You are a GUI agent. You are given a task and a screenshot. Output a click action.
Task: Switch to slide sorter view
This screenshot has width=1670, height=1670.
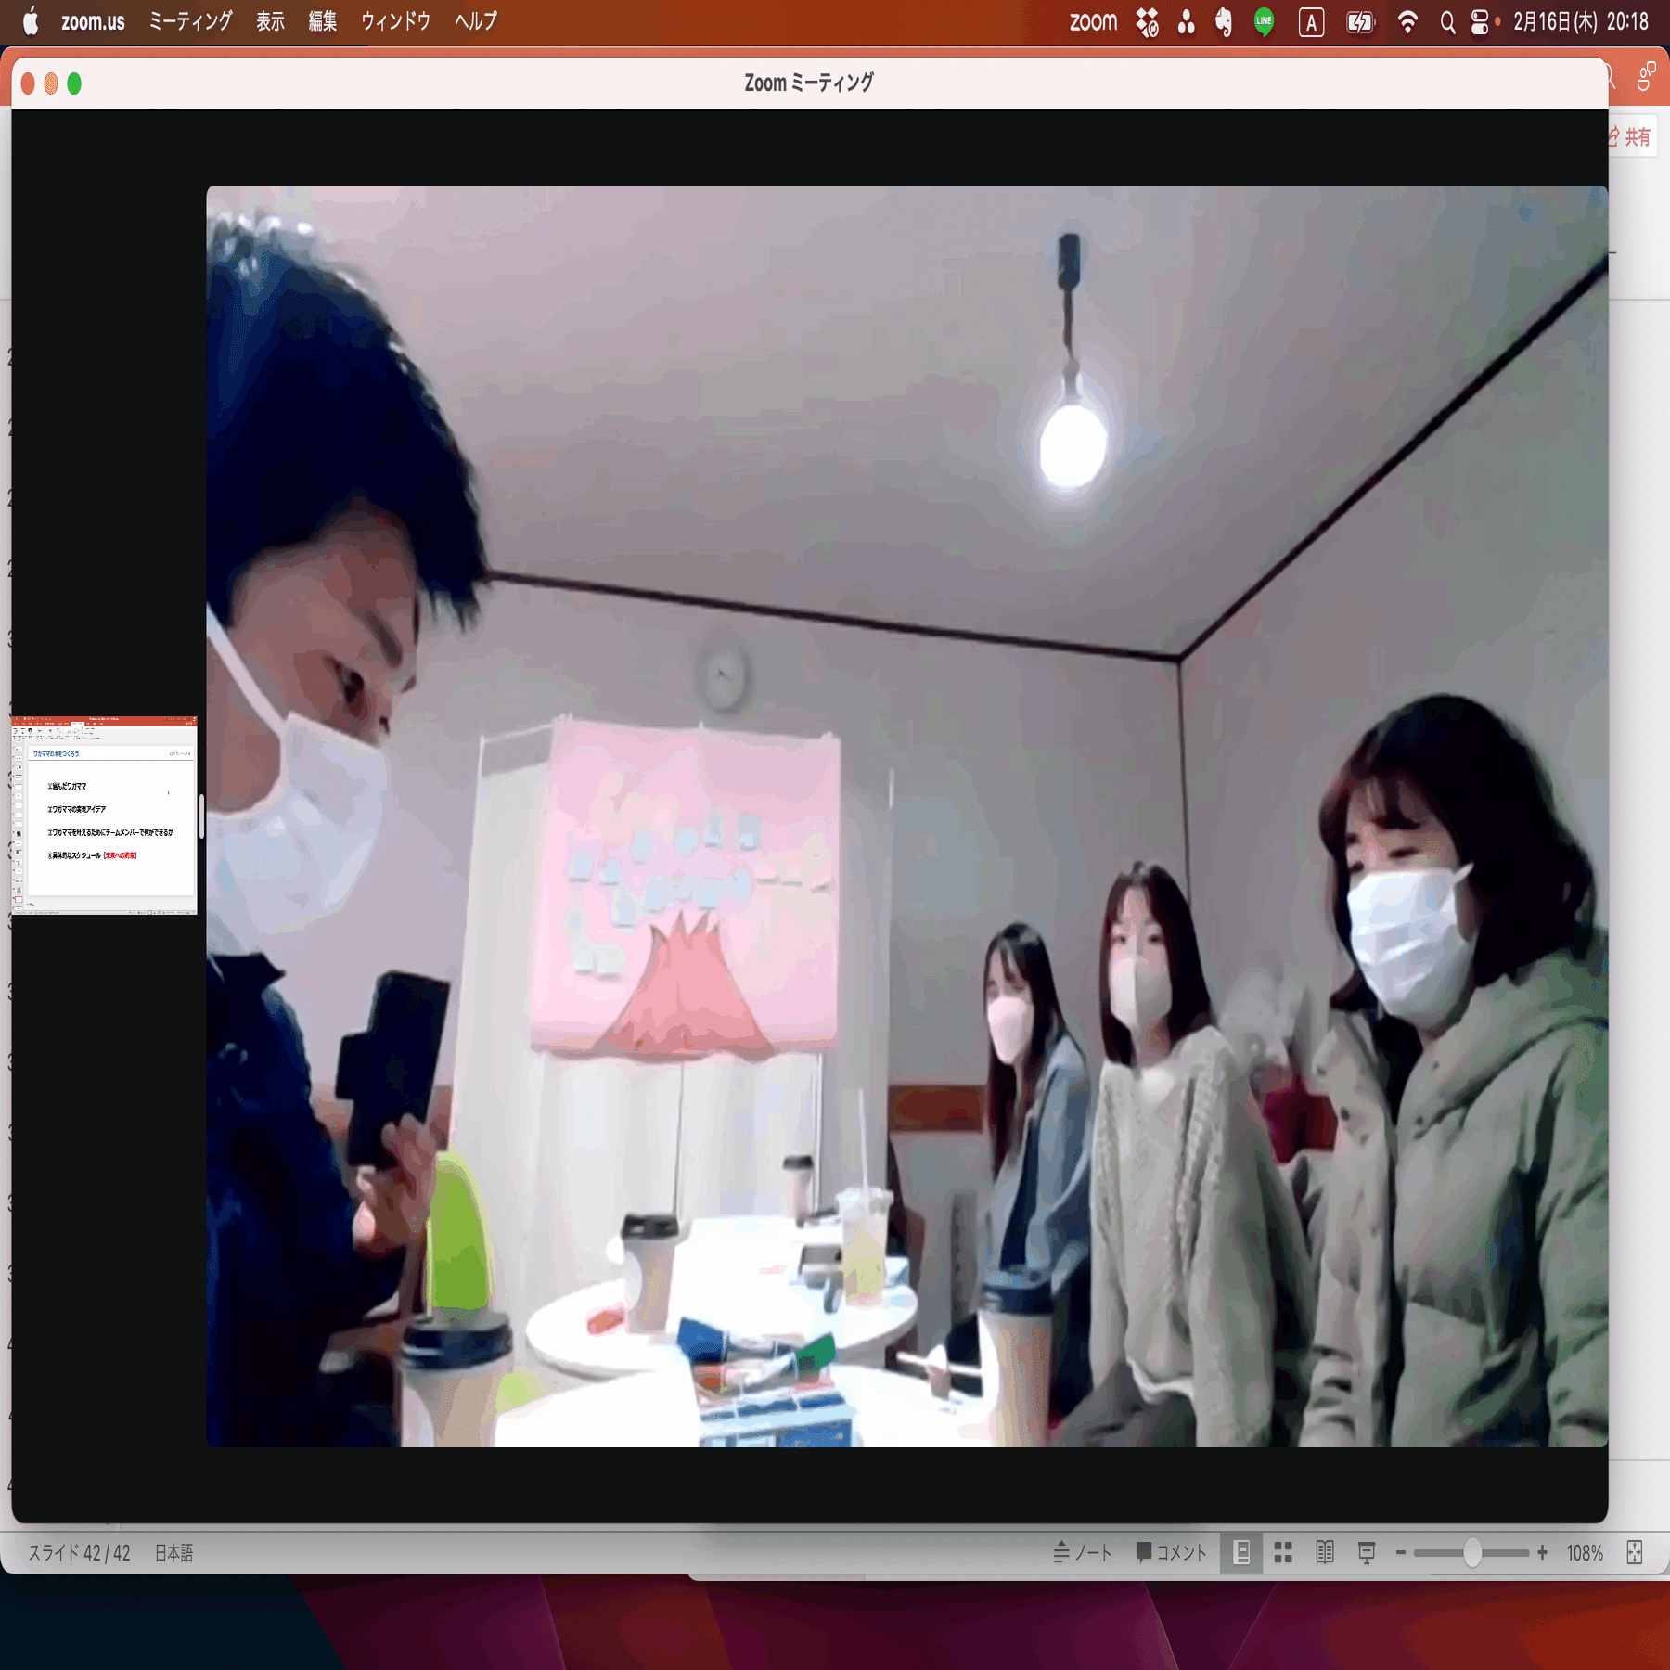(1283, 1552)
